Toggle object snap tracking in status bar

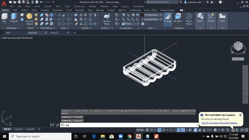pyautogui.click(x=179, y=130)
